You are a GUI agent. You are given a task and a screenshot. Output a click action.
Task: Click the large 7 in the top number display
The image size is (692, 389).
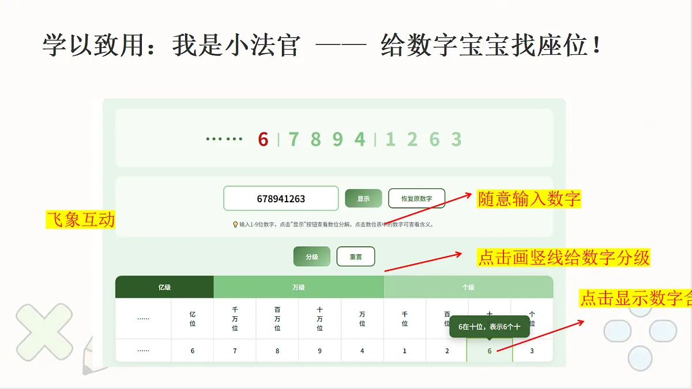(x=294, y=139)
